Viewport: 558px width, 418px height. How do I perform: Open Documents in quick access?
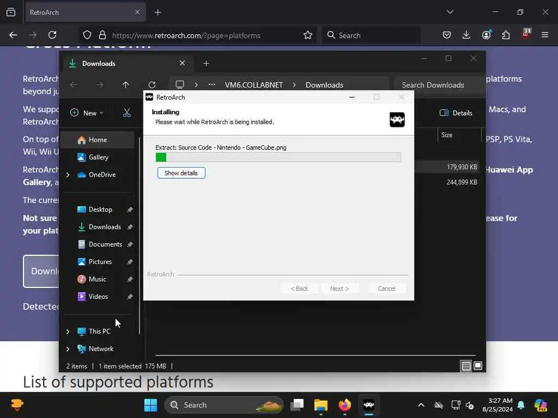(105, 244)
